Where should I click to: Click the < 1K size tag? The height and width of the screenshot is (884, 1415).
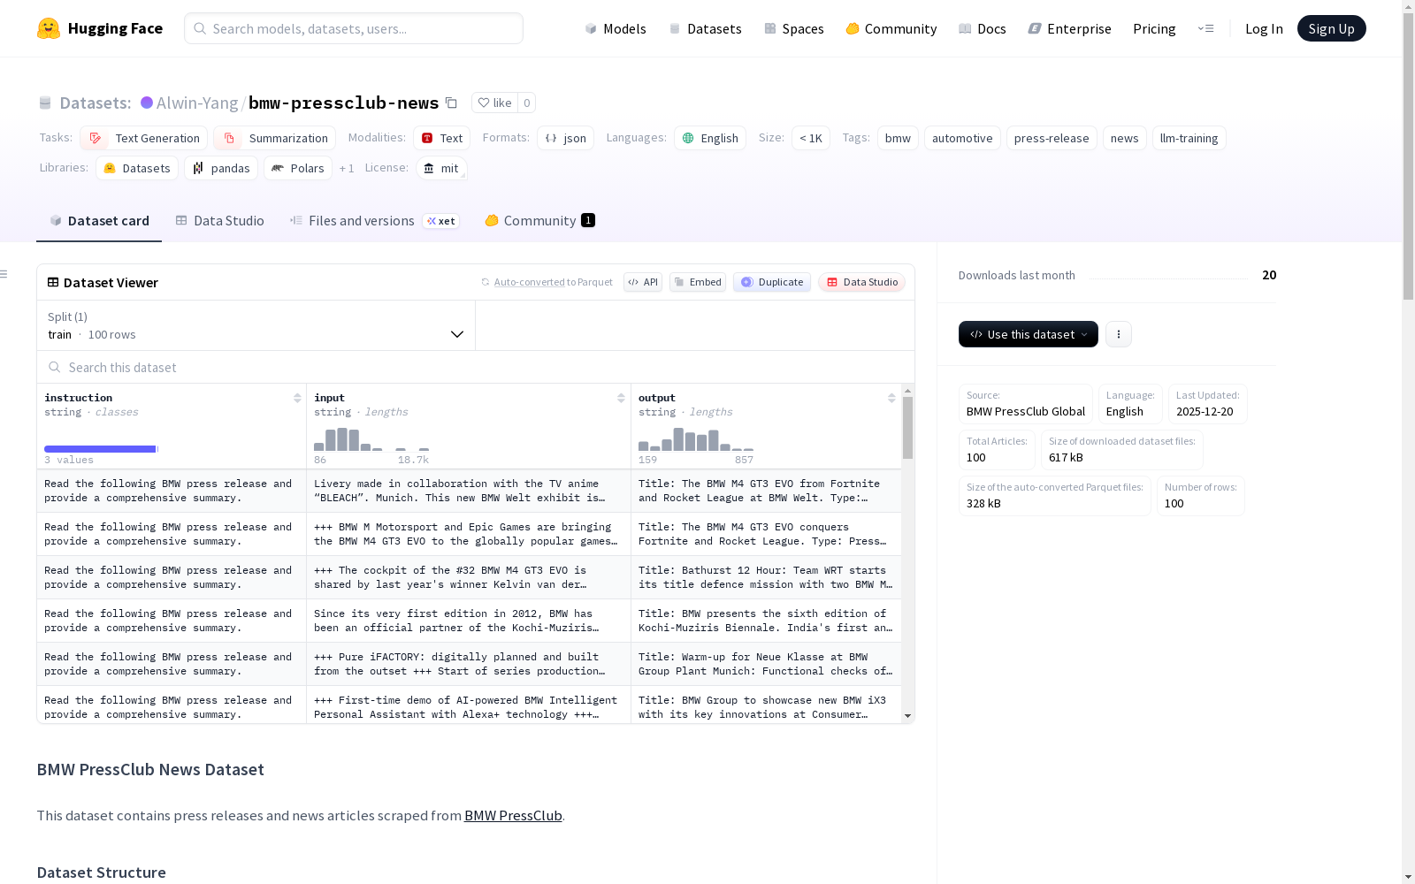pyautogui.click(x=811, y=138)
